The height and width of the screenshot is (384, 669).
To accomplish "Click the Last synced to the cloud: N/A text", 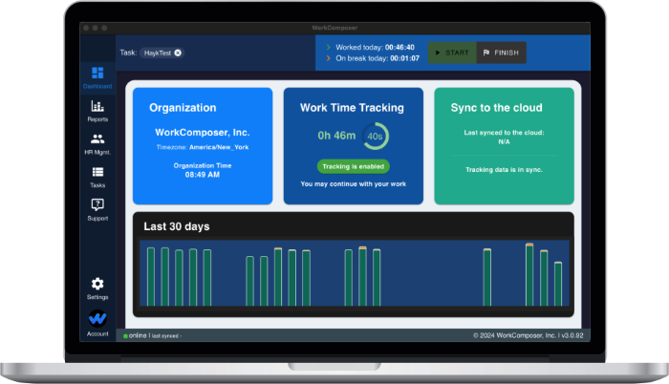I will 504,137.
